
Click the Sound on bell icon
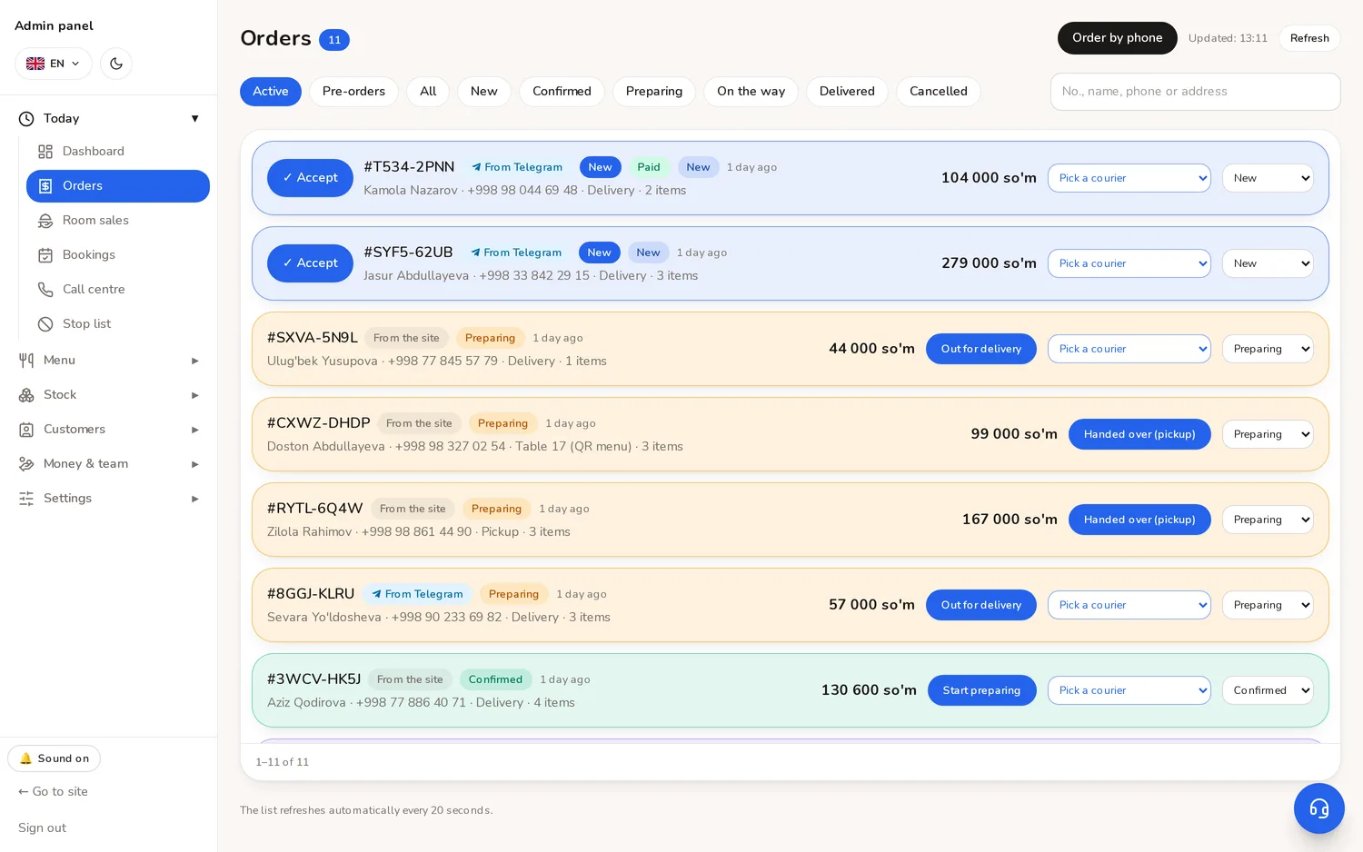pos(25,758)
